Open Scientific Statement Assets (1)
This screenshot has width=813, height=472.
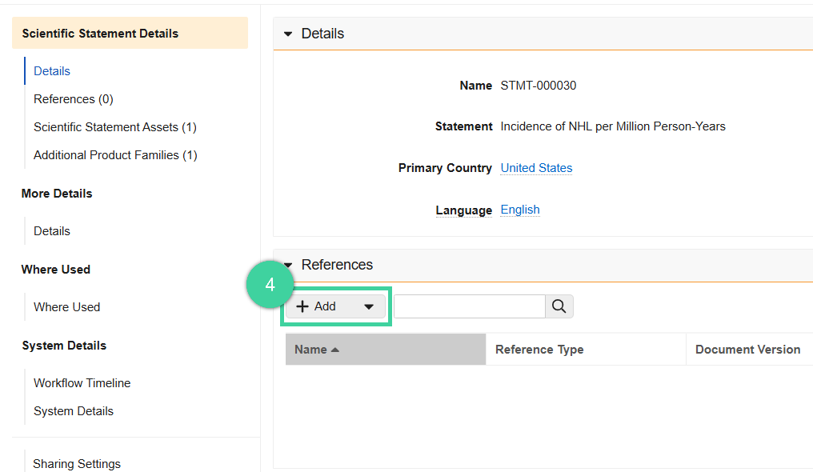[x=114, y=126]
